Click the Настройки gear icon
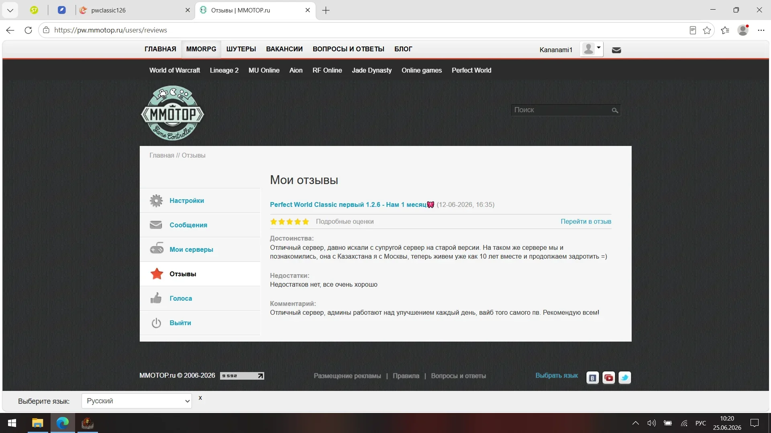 point(156,200)
